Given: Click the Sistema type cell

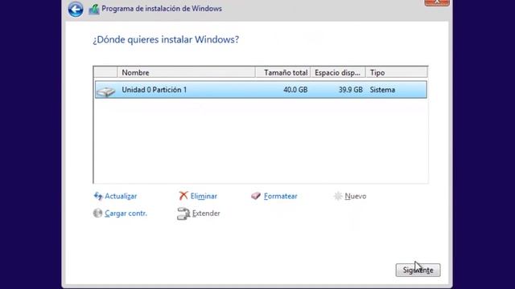Looking at the screenshot, I should click(x=382, y=90).
